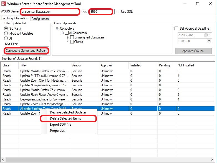Select the Deployment package for Software row
Image resolution: width=217 pixels, height=163 pixels.
(108, 99)
